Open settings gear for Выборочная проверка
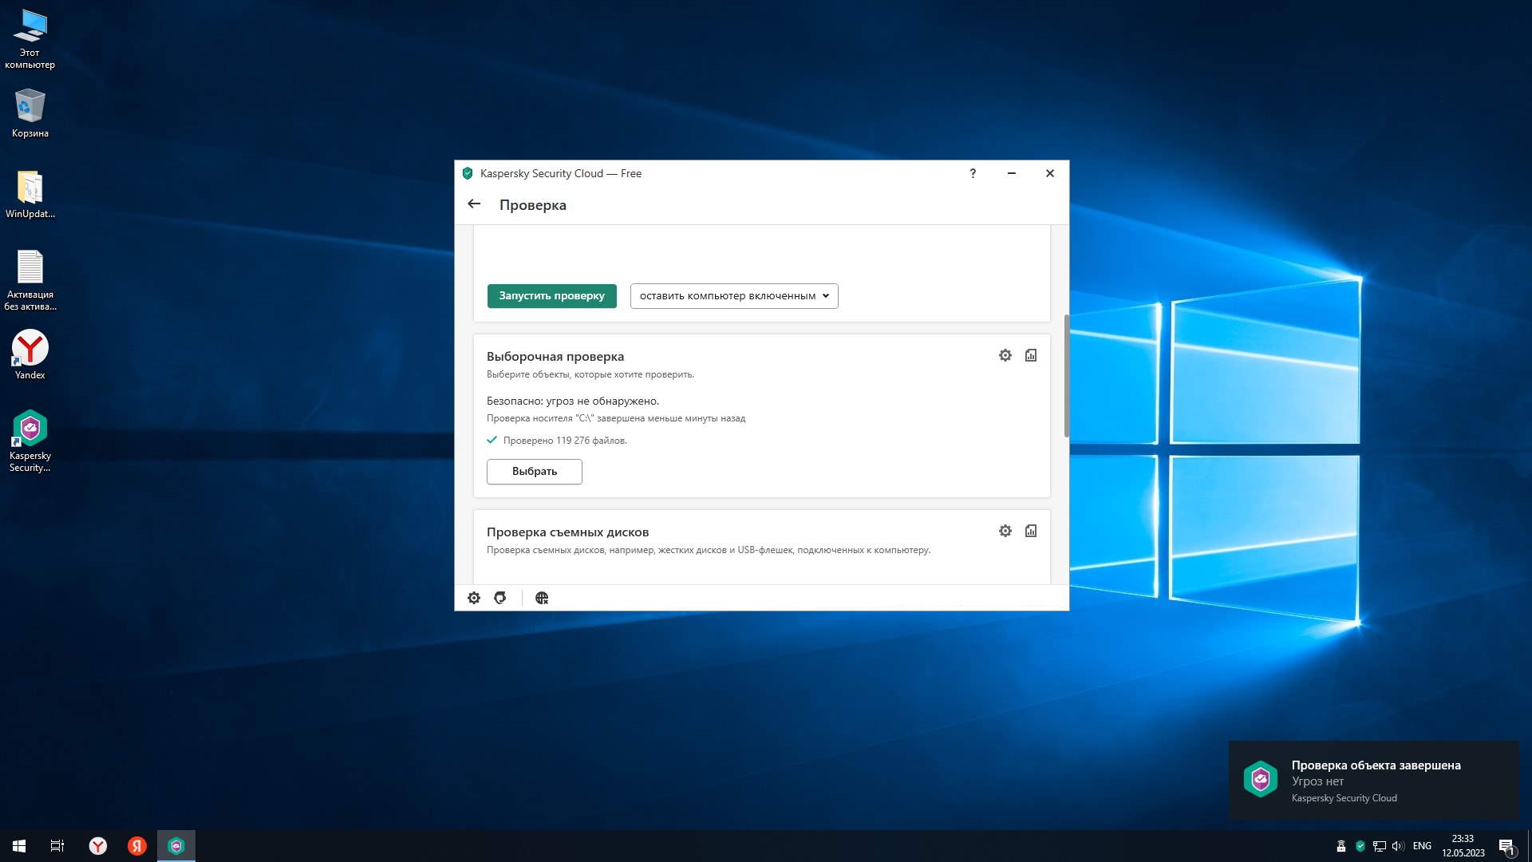This screenshot has height=862, width=1532. [1005, 355]
